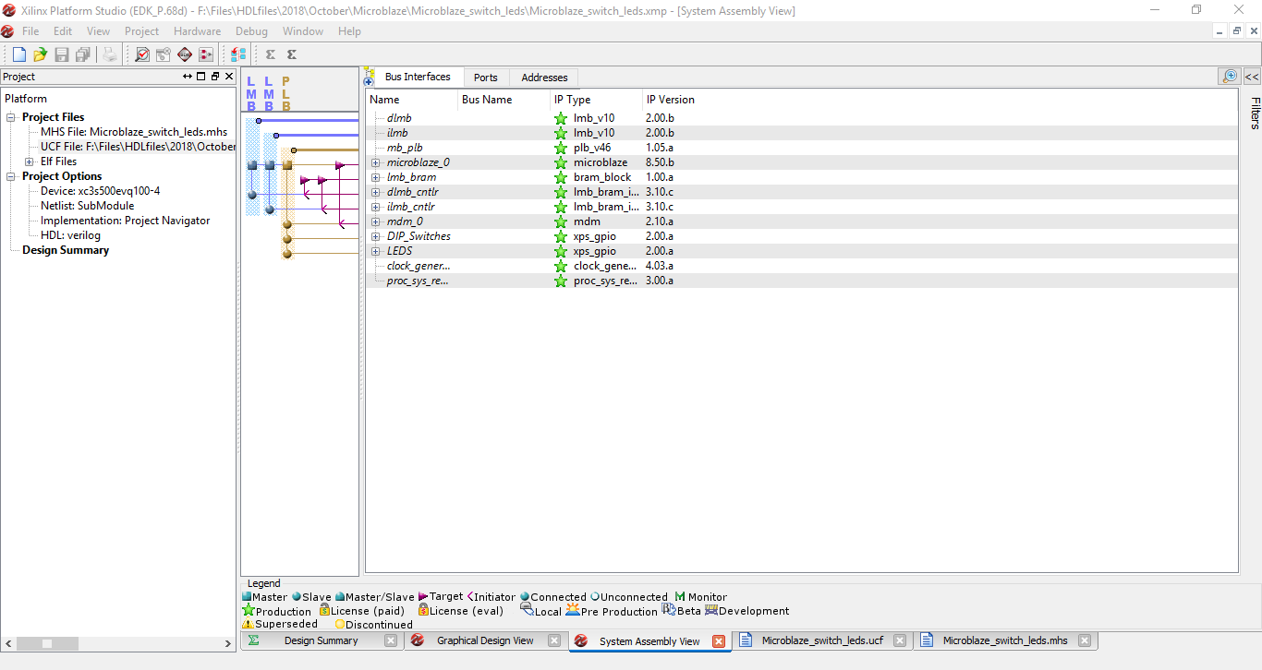Switch to the Bus Interfaces tab

click(418, 77)
